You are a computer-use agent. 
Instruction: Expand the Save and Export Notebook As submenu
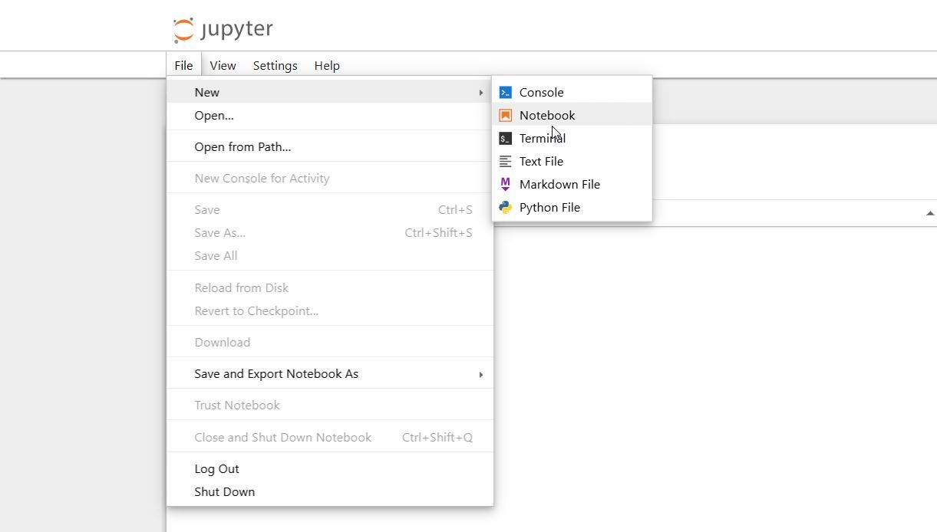pyautogui.click(x=481, y=374)
